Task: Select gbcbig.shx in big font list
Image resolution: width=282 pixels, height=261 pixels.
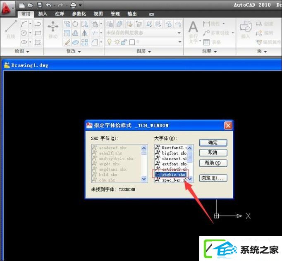Action: coord(171,174)
